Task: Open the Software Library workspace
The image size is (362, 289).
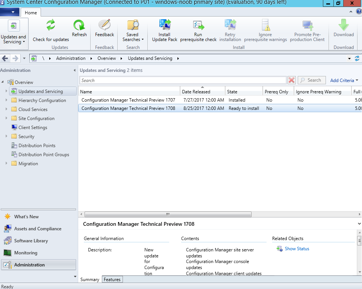Action: coord(31,241)
